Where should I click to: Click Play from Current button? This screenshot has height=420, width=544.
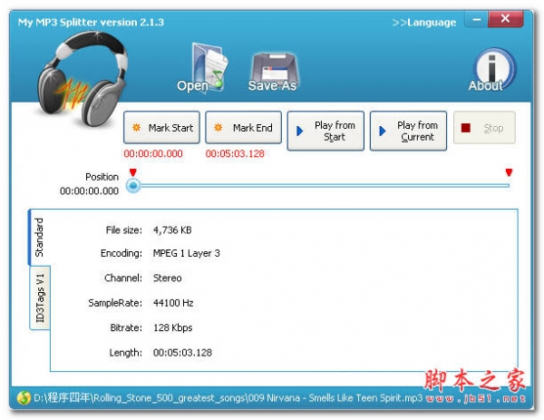[408, 131]
